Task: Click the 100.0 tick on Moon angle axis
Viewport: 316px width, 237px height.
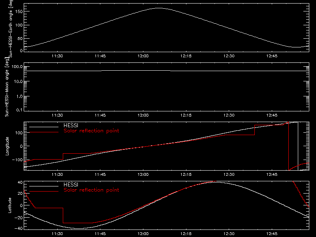Action: point(17,66)
